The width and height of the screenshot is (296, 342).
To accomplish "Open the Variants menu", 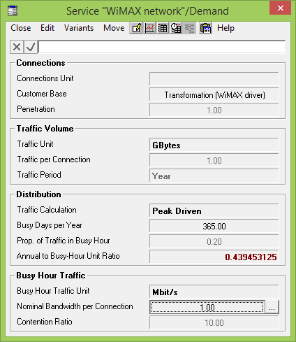I will pyautogui.click(x=79, y=28).
